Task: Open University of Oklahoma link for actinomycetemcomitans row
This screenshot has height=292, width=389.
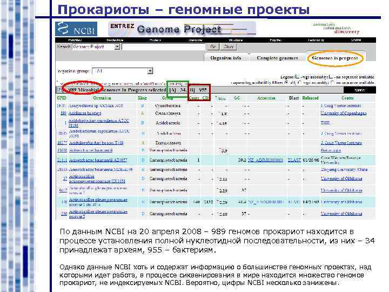Action: tap(341, 179)
